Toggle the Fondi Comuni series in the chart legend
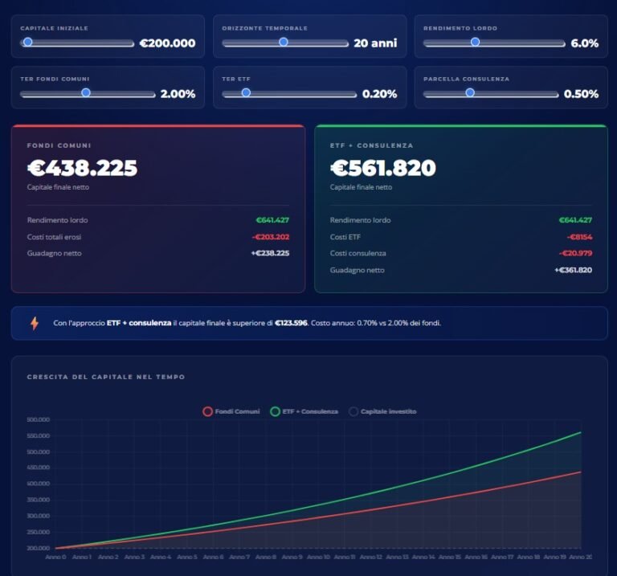The width and height of the screenshot is (617, 576). (x=231, y=411)
